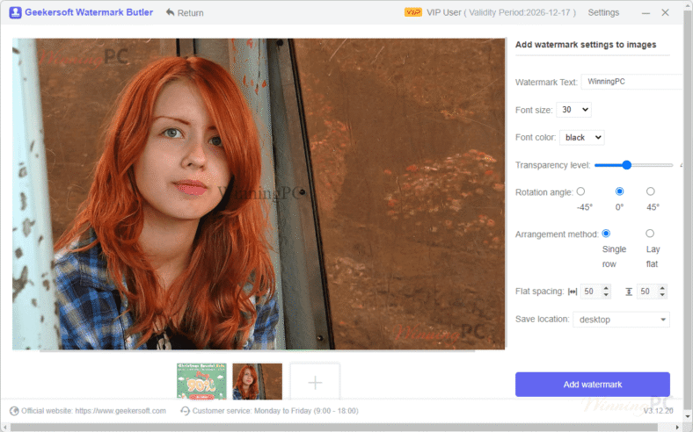The height and width of the screenshot is (432, 693).
Task: Click the horizontal spacing icon
Action: point(573,292)
